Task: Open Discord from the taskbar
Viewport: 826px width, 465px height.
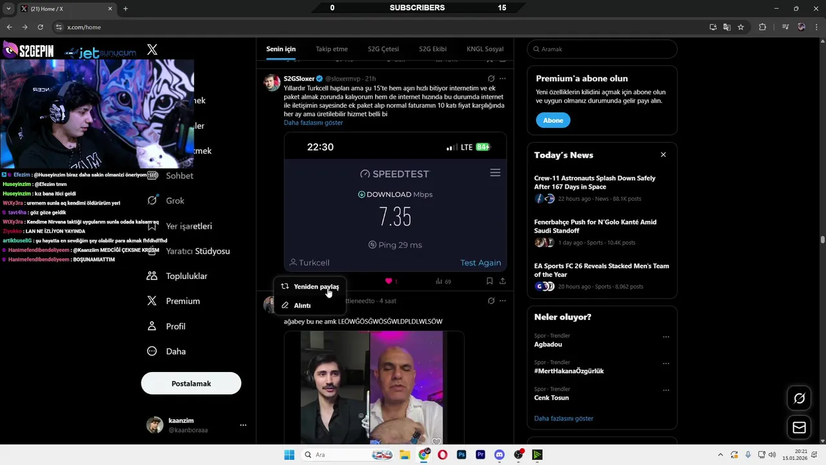Action: click(499, 455)
